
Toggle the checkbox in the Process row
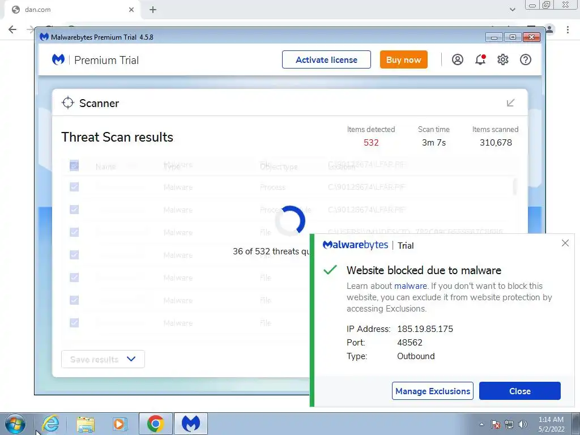(74, 187)
